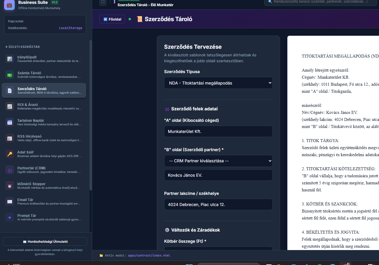Select the Szerződés Tároló sidebar item

pos(44,90)
